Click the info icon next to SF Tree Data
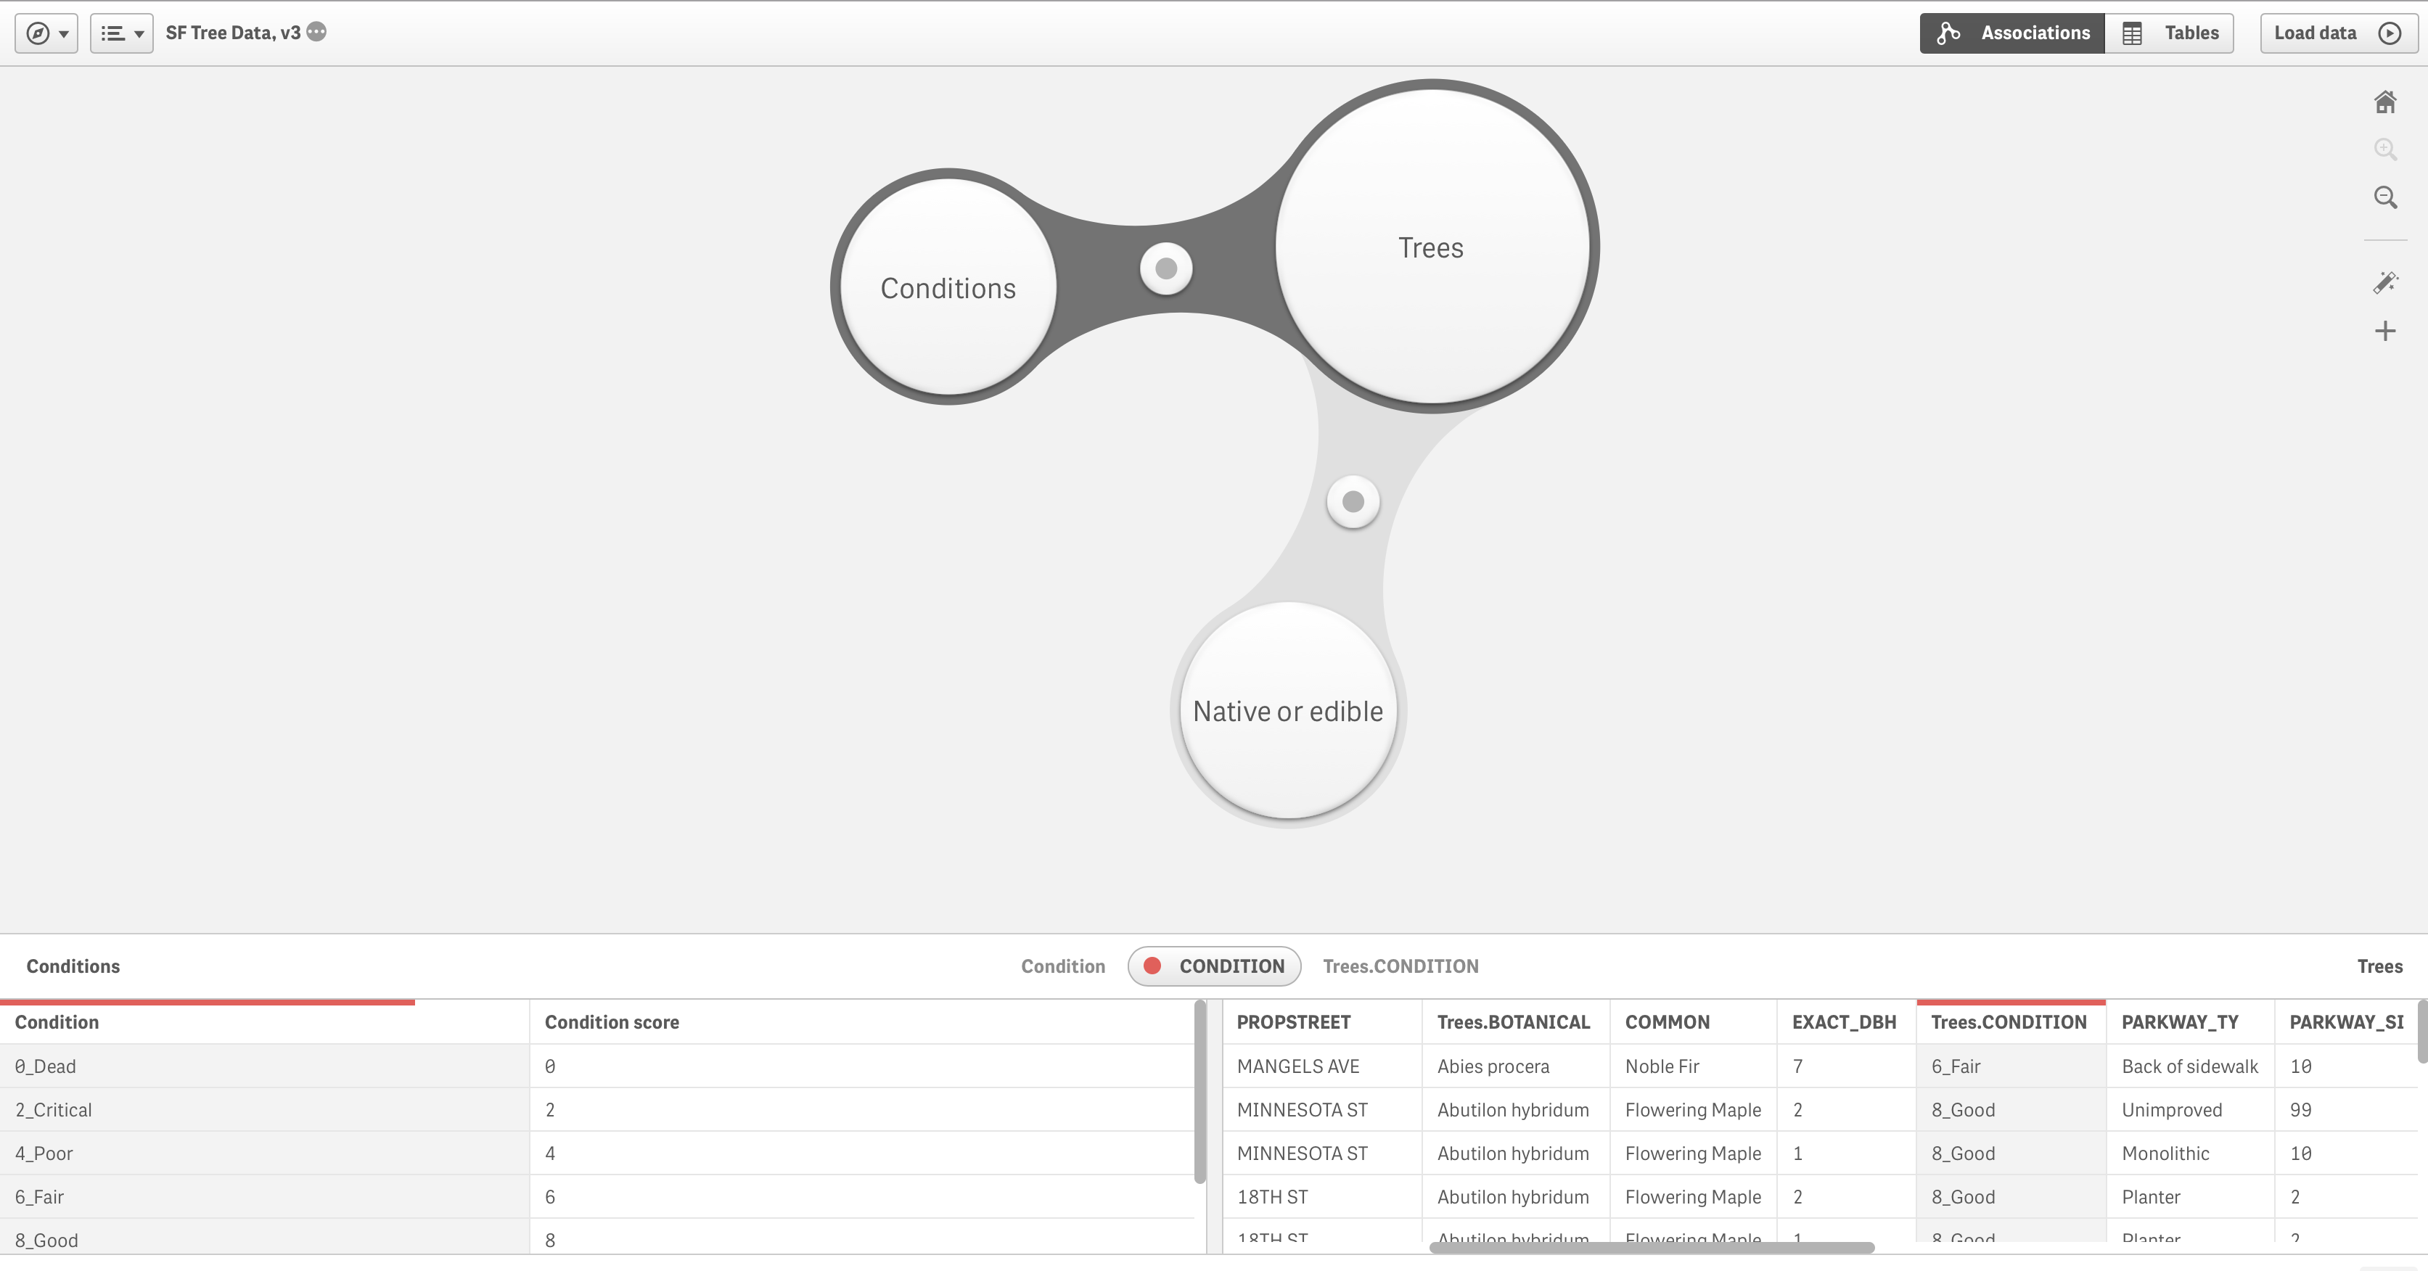Viewport: 2428px width, 1271px height. (316, 32)
